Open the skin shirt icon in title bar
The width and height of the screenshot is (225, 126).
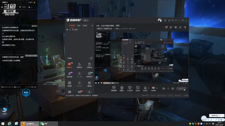173,20
